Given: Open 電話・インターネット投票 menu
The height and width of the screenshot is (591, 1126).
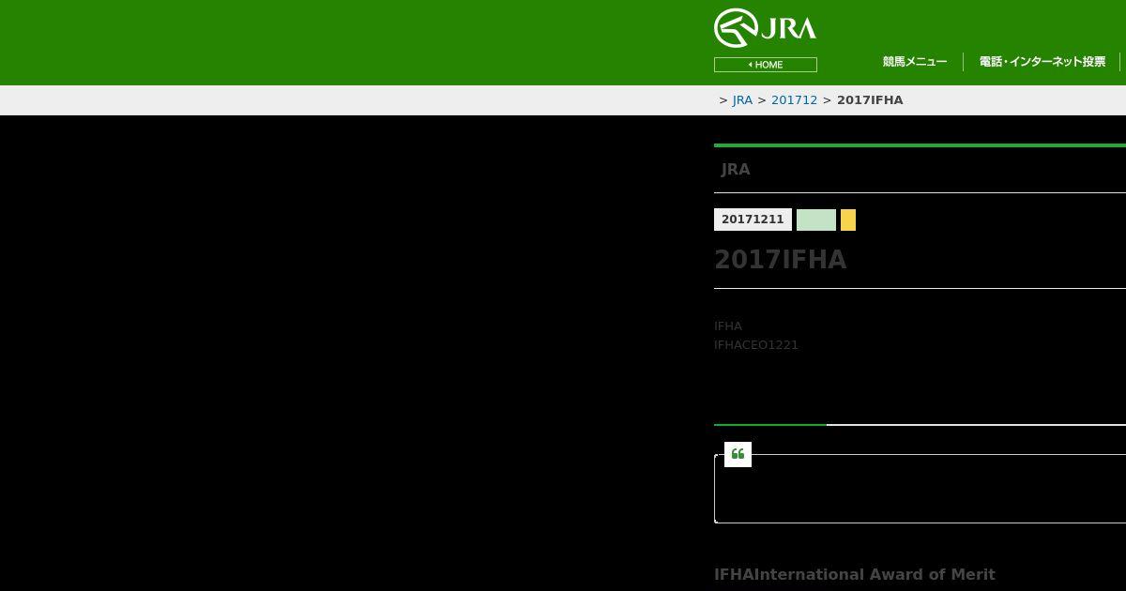Looking at the screenshot, I should (x=1042, y=62).
